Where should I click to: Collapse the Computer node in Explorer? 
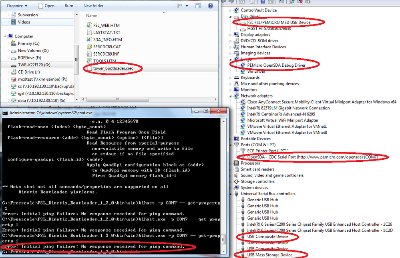tap(5, 36)
